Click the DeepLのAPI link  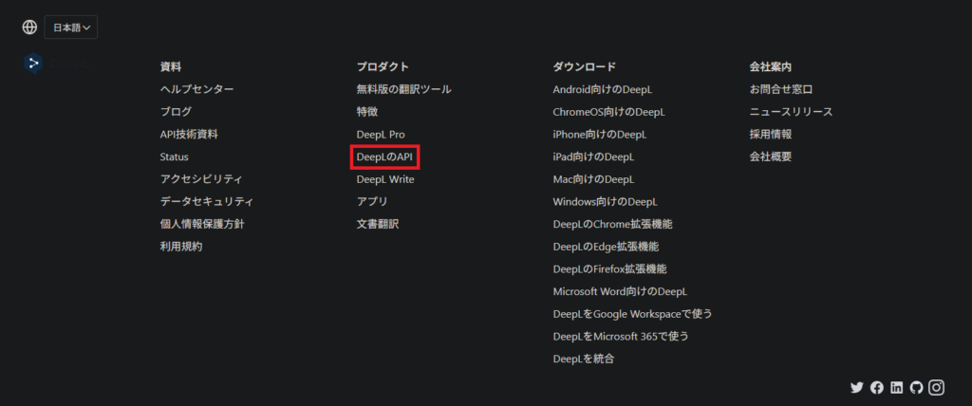pyautogui.click(x=385, y=157)
